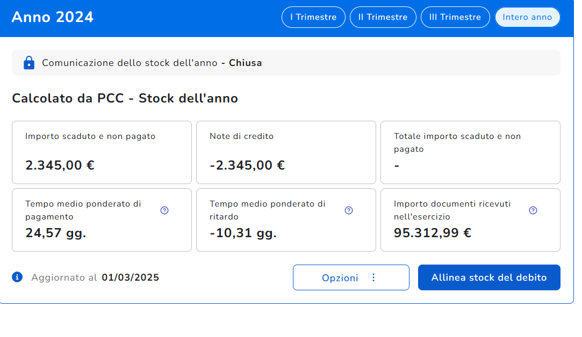The image size is (582, 337).
Task: Select the II Trimestre tab
Action: [383, 17]
